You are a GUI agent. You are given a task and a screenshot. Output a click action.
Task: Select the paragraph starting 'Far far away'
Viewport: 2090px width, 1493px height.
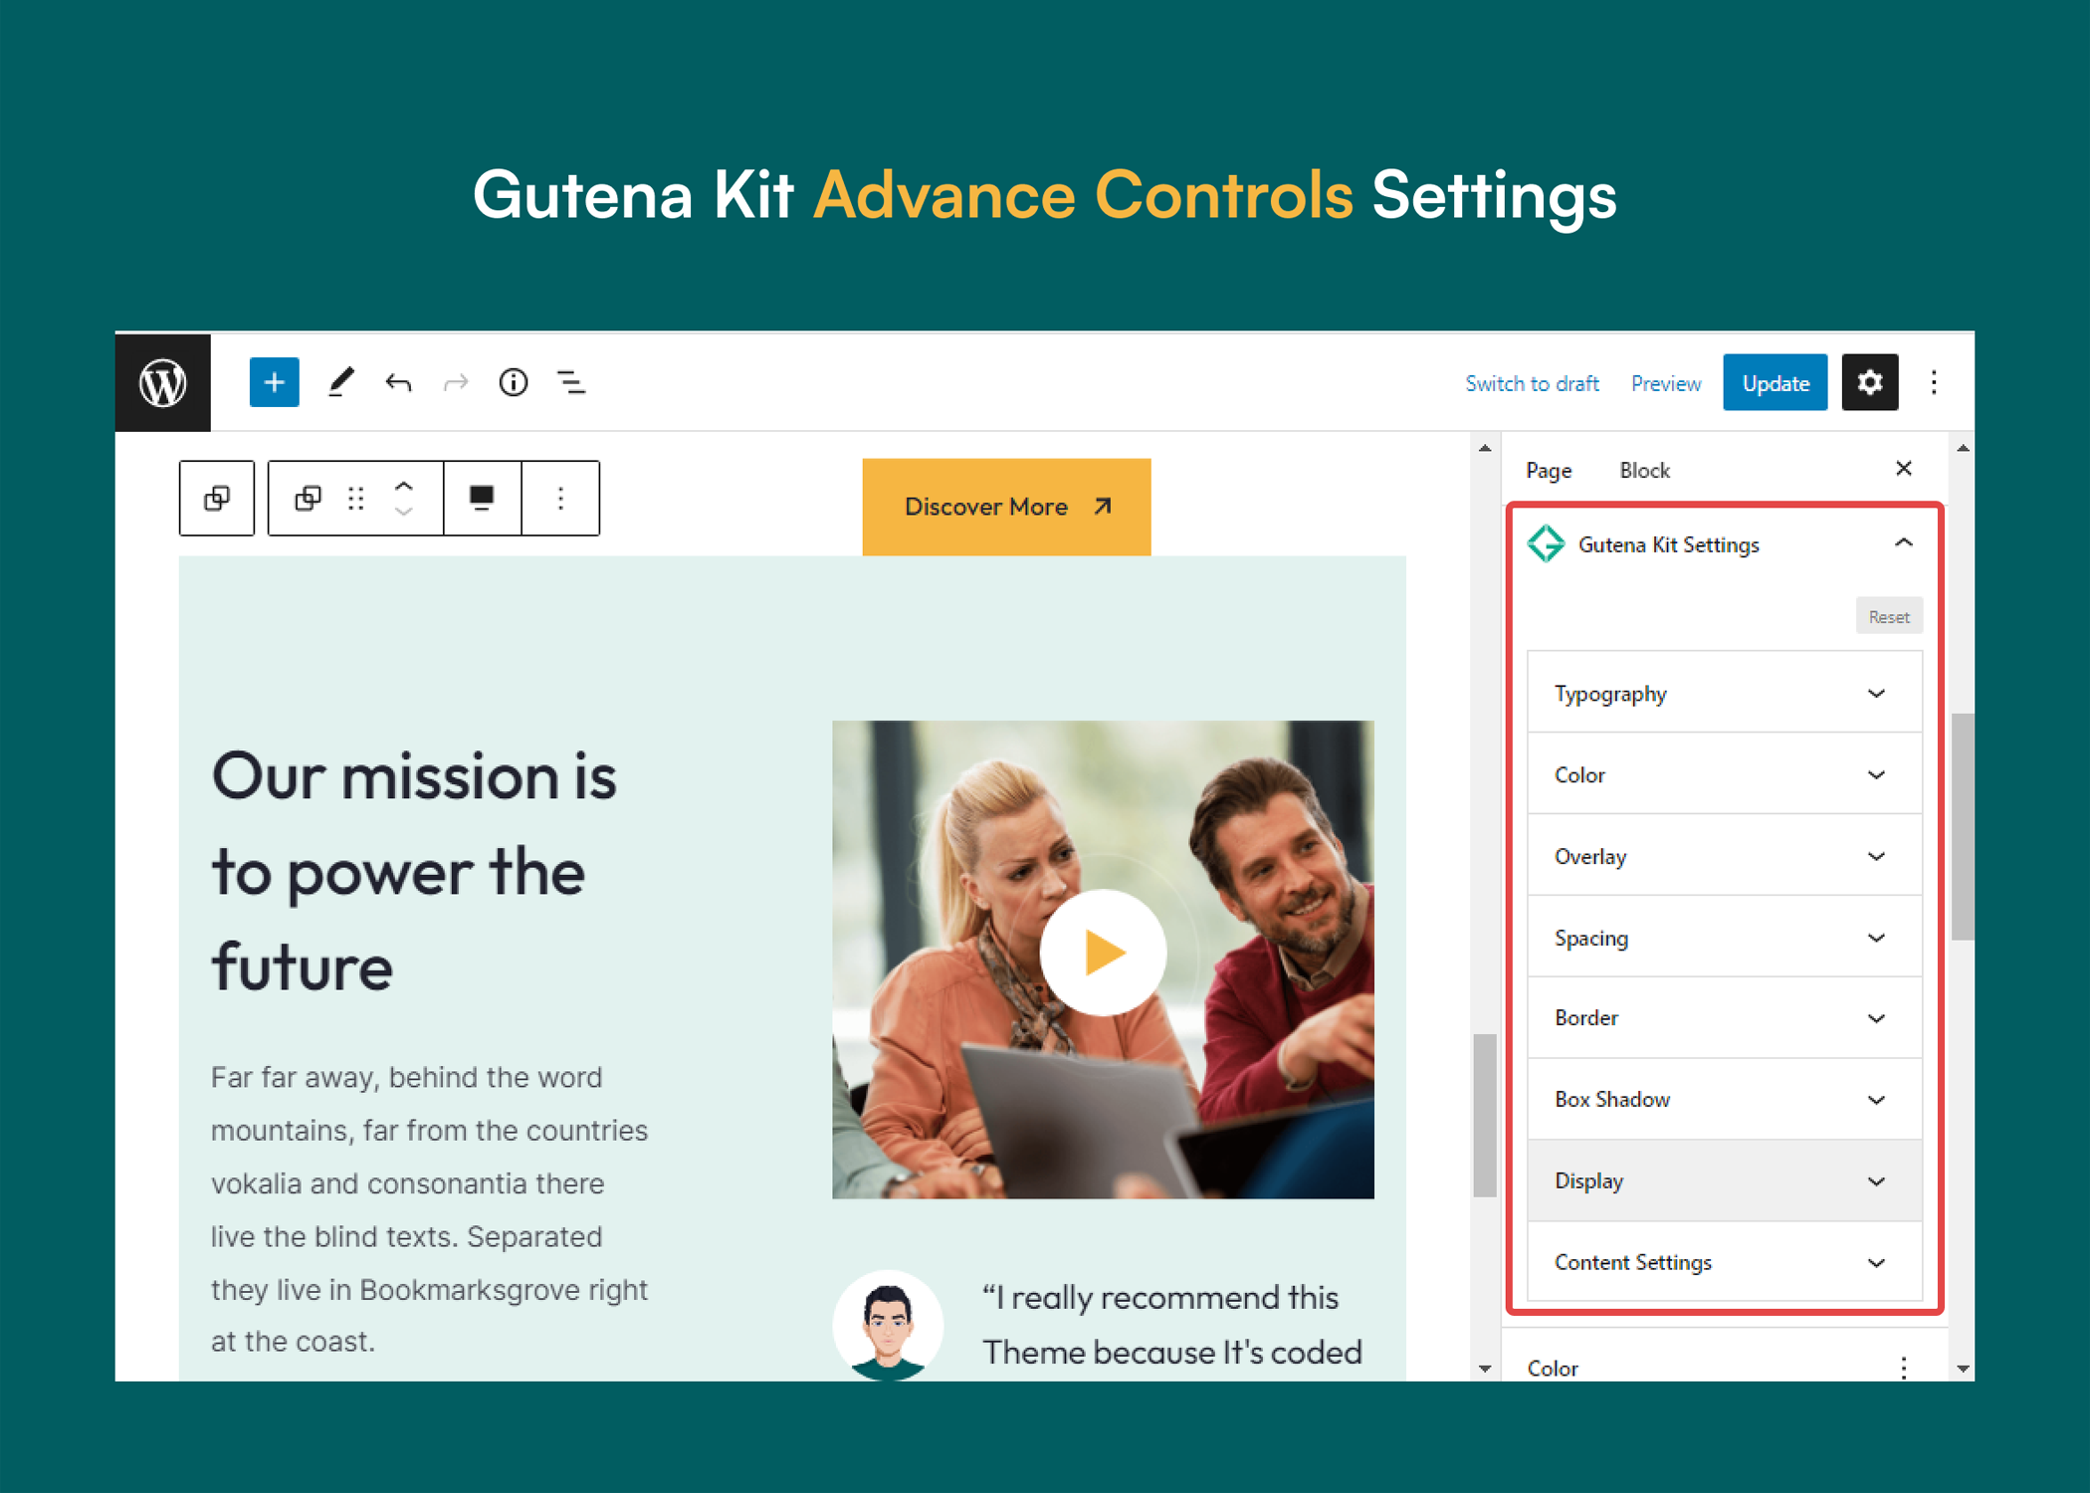429,1209
